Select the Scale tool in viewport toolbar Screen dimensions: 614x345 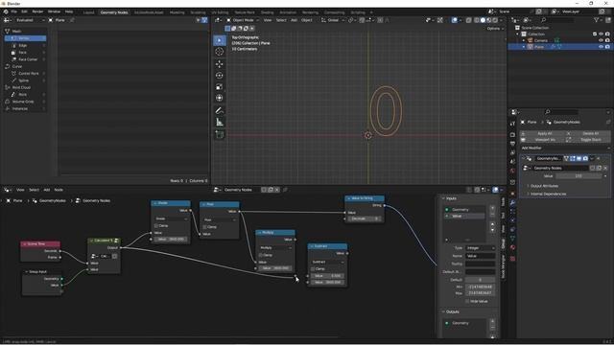pyautogui.click(x=220, y=86)
